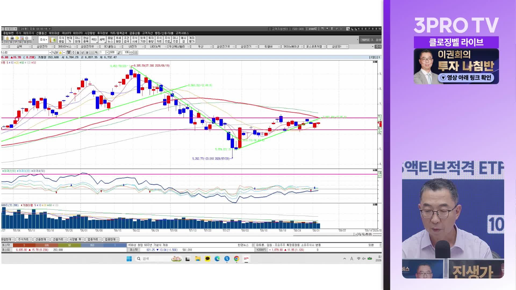Click the 600 candle count input field
This screenshot has width=516, height=290.
113,52
